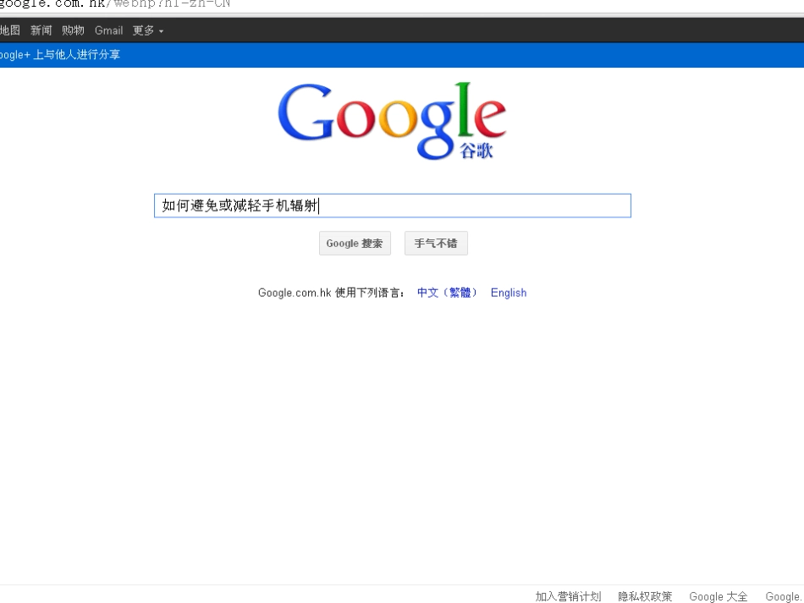Click the Google+ sharing banner text
804x603 pixels.
pyautogui.click(x=59, y=55)
